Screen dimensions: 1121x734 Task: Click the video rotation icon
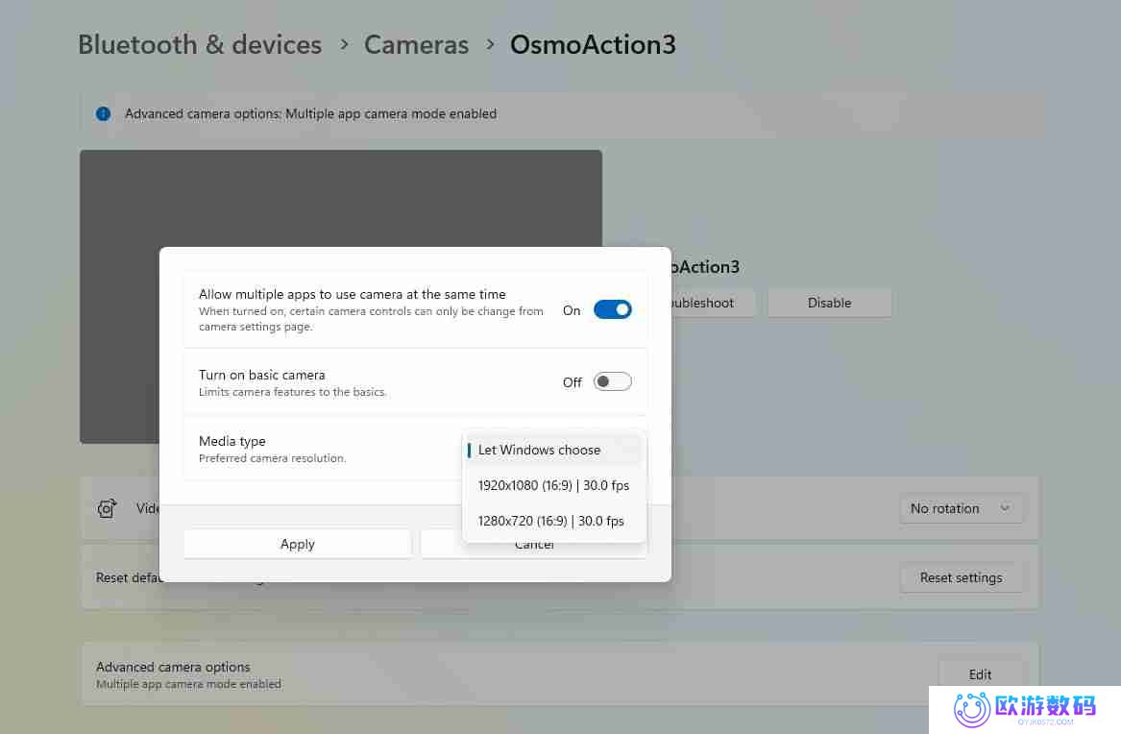click(108, 508)
